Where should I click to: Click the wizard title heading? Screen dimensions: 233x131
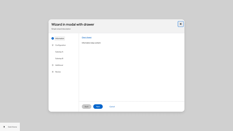(73, 24)
